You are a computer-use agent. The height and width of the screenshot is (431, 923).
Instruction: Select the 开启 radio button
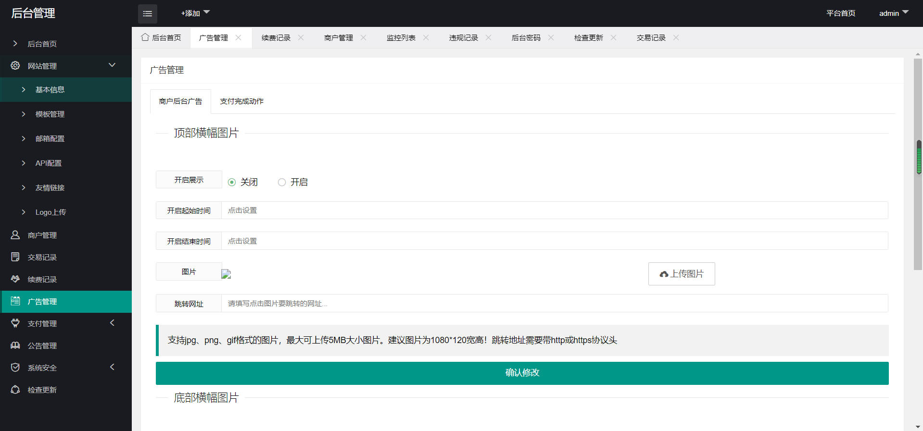(x=282, y=182)
